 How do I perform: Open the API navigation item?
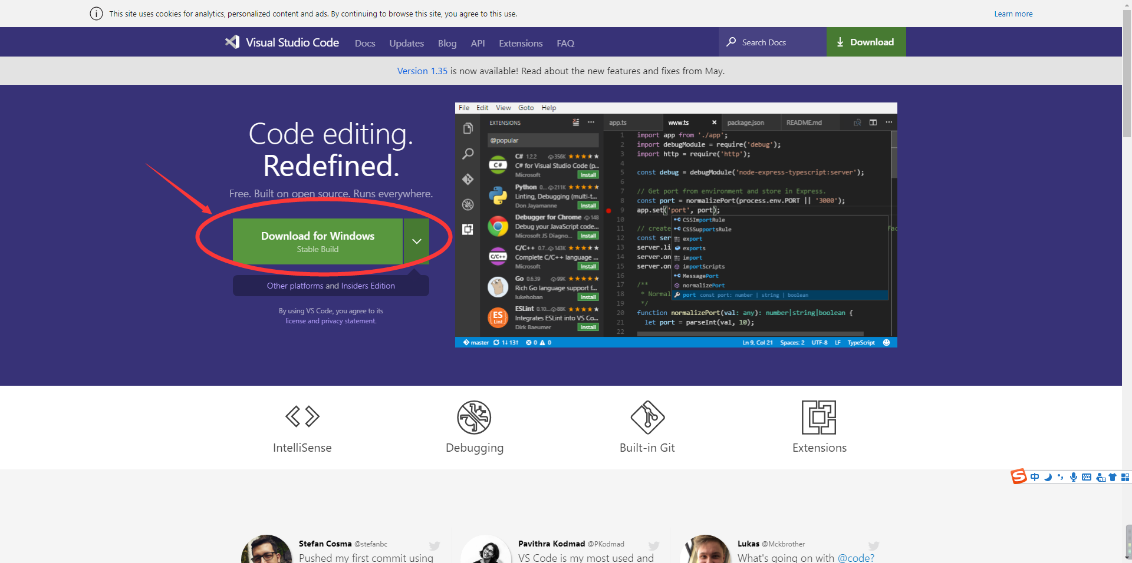[478, 43]
